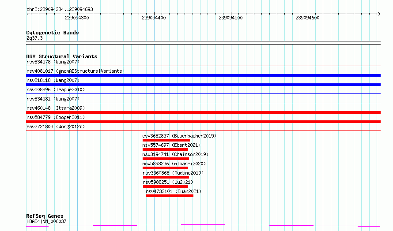Click the nsv584779 (Cooper2011) label

(x=56, y=117)
